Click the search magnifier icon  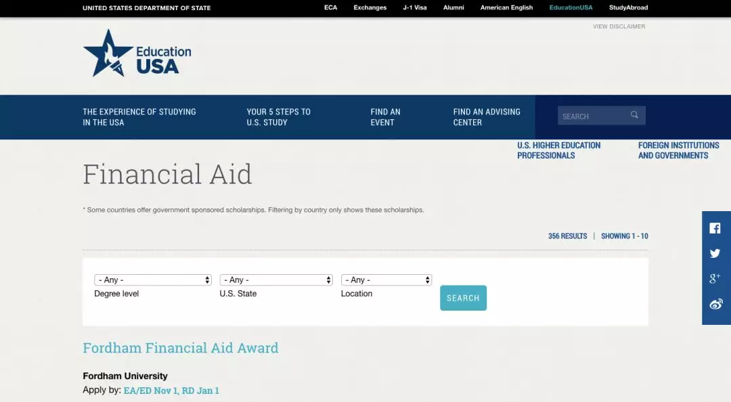tap(634, 115)
